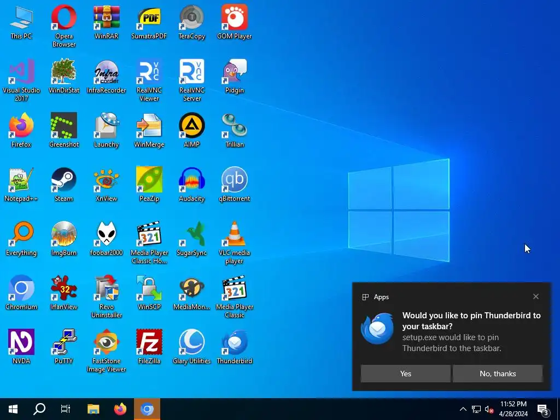Select the NVDA desktop icon

pos(21,347)
